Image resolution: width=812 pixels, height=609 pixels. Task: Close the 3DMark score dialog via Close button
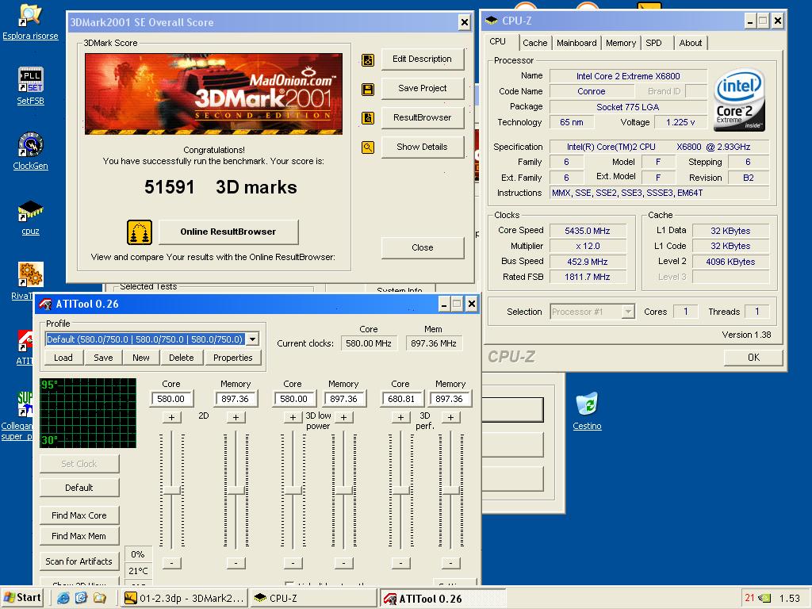point(422,247)
